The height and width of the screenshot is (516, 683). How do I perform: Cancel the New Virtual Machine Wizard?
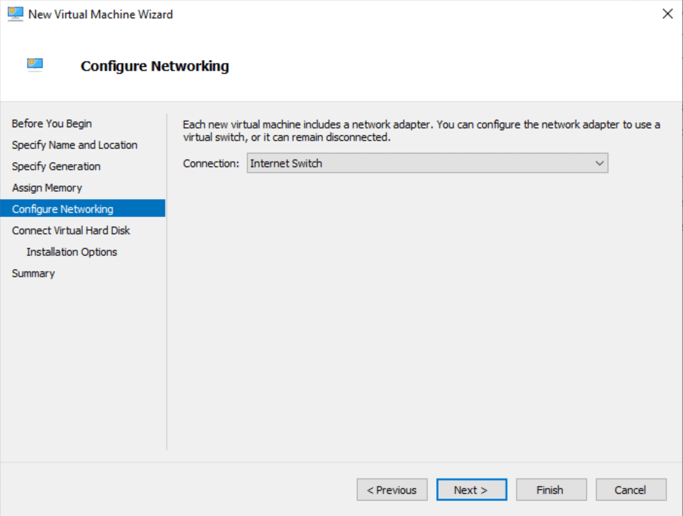tap(631, 489)
